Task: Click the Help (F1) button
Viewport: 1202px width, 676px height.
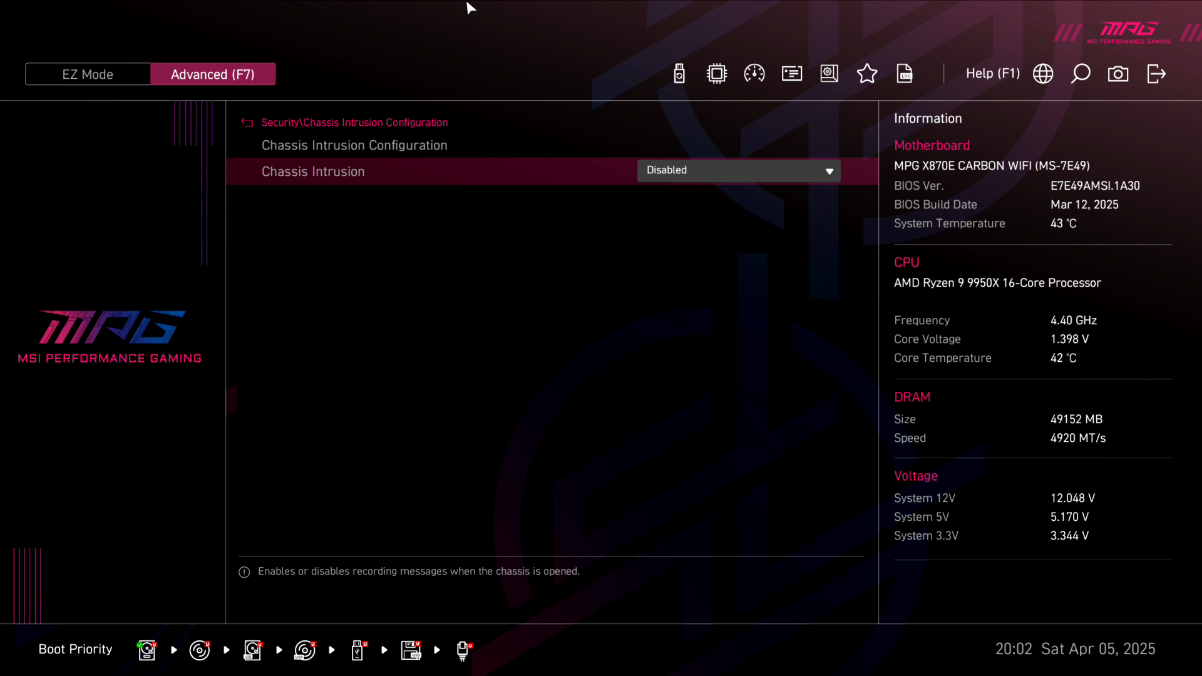Action: (992, 74)
